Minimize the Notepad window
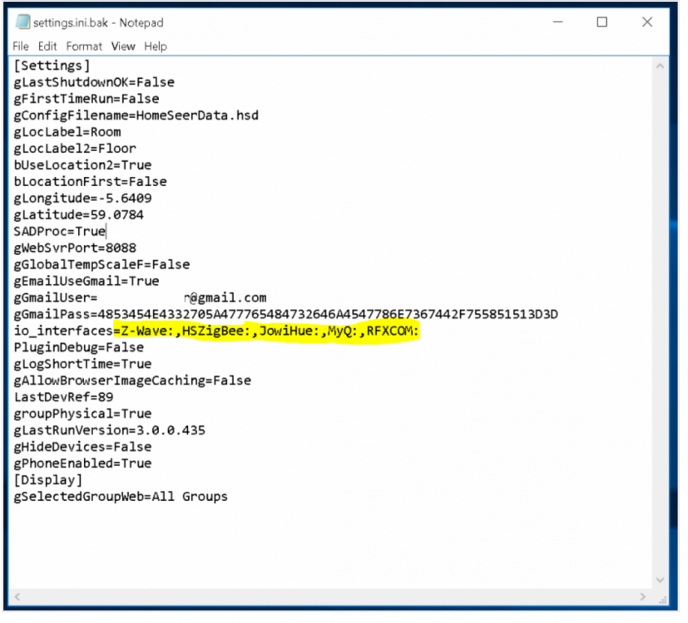688x623 pixels. [557, 22]
